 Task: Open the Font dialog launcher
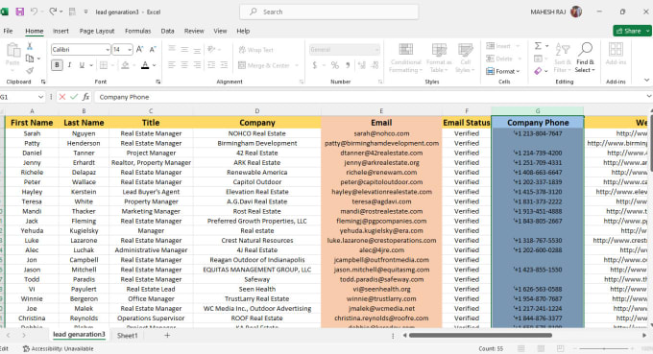(157, 82)
